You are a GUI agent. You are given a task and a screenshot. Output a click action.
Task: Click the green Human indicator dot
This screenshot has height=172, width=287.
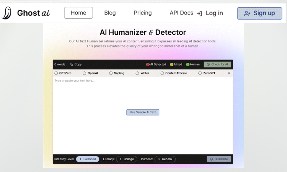[x=188, y=65]
